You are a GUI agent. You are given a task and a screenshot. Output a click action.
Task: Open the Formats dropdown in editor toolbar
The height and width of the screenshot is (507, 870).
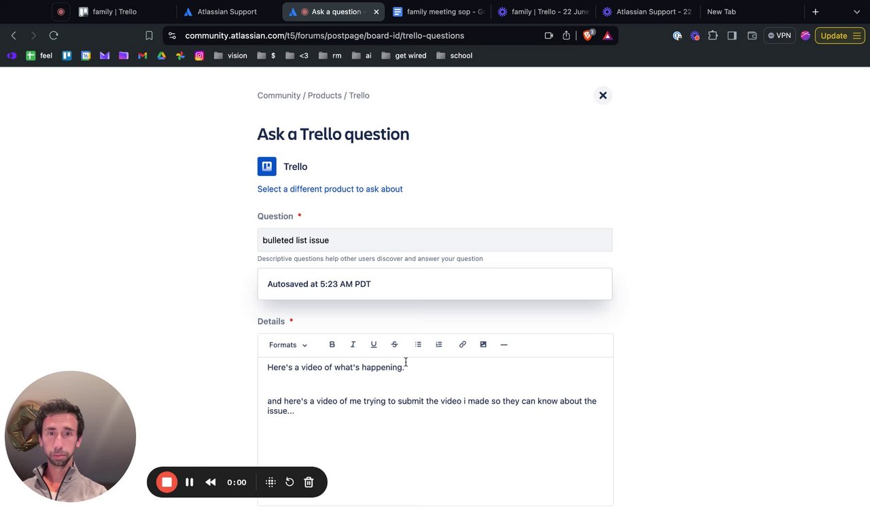click(288, 345)
